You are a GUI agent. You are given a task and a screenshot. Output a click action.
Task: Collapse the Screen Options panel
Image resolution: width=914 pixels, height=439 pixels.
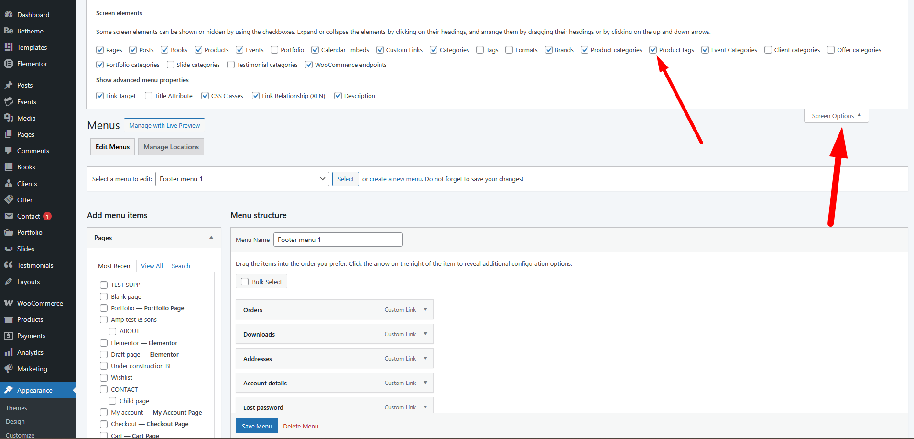pos(836,116)
